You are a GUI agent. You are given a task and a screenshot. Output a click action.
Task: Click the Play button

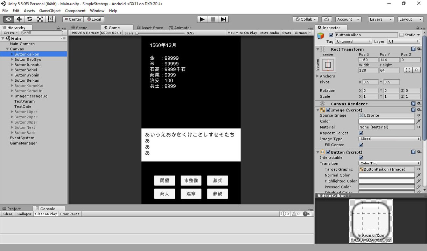[202, 19]
